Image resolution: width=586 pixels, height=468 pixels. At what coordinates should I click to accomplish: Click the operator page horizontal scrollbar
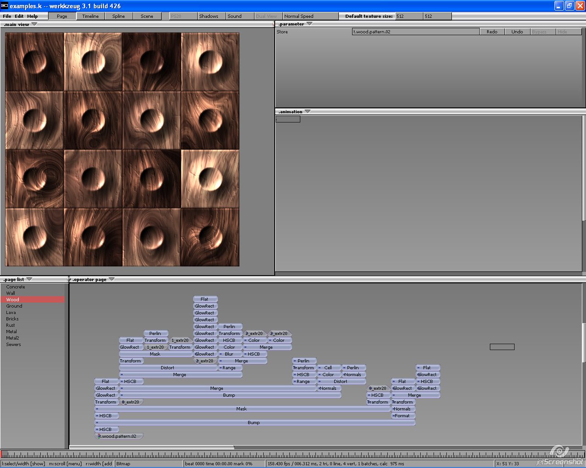click(151, 447)
